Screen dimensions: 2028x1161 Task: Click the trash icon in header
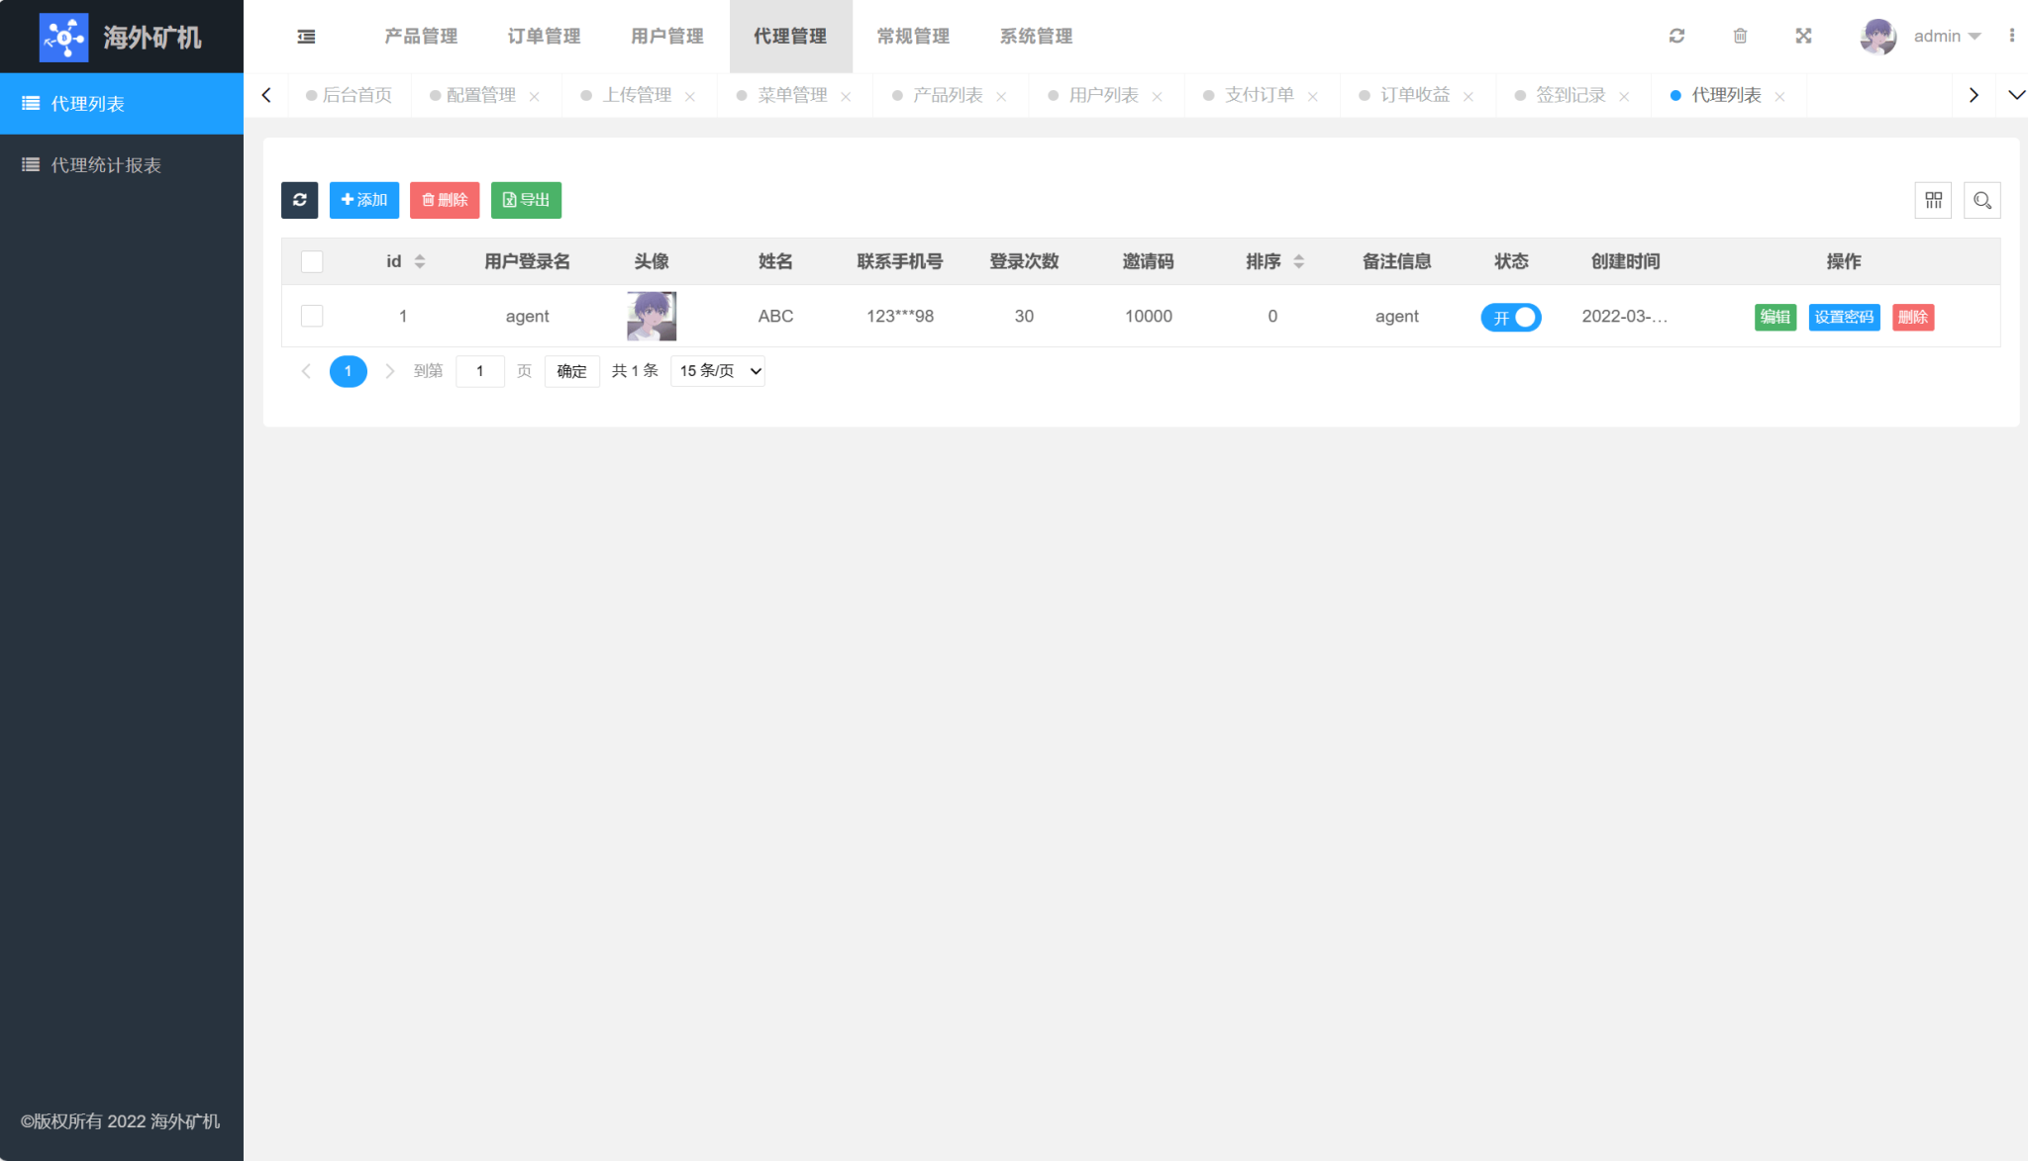[1740, 37]
